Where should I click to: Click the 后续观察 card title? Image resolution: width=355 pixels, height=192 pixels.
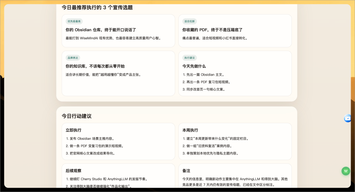click(73, 171)
